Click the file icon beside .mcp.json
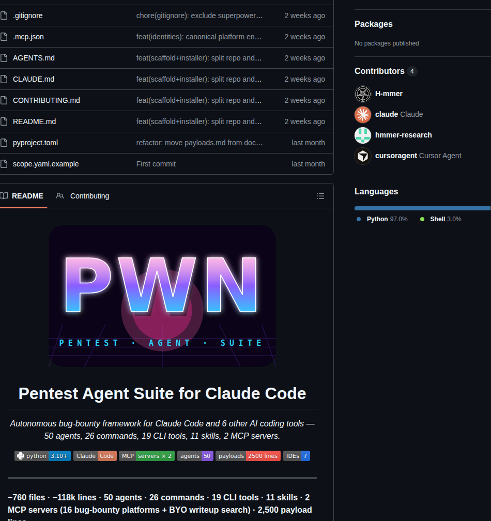Viewport: 491px width, 521px height. tap(4, 37)
